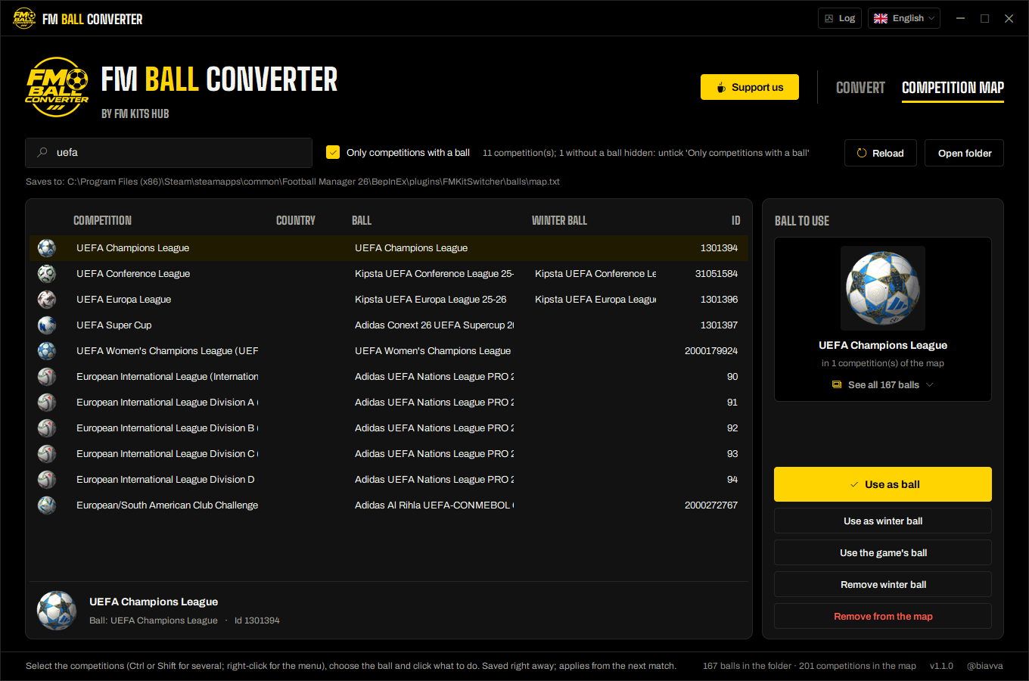Sort by the COMPETITION column header
1029x681 pixels.
click(102, 220)
